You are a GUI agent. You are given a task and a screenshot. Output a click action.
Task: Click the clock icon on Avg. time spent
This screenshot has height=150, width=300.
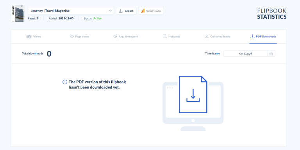115,36
